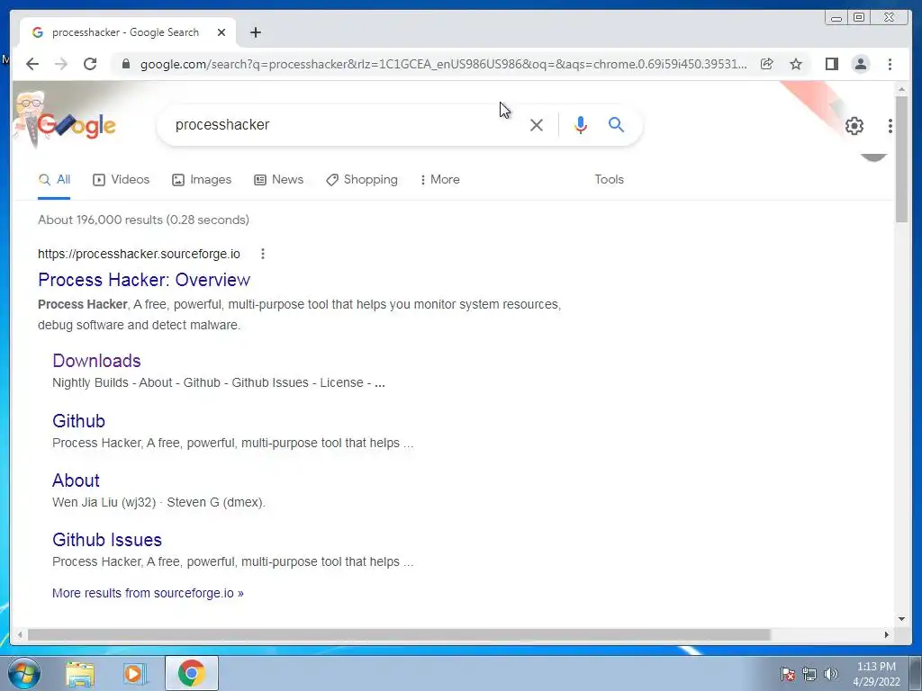Click More results from sourceforge.io
The image size is (922, 691).
pyautogui.click(x=148, y=593)
